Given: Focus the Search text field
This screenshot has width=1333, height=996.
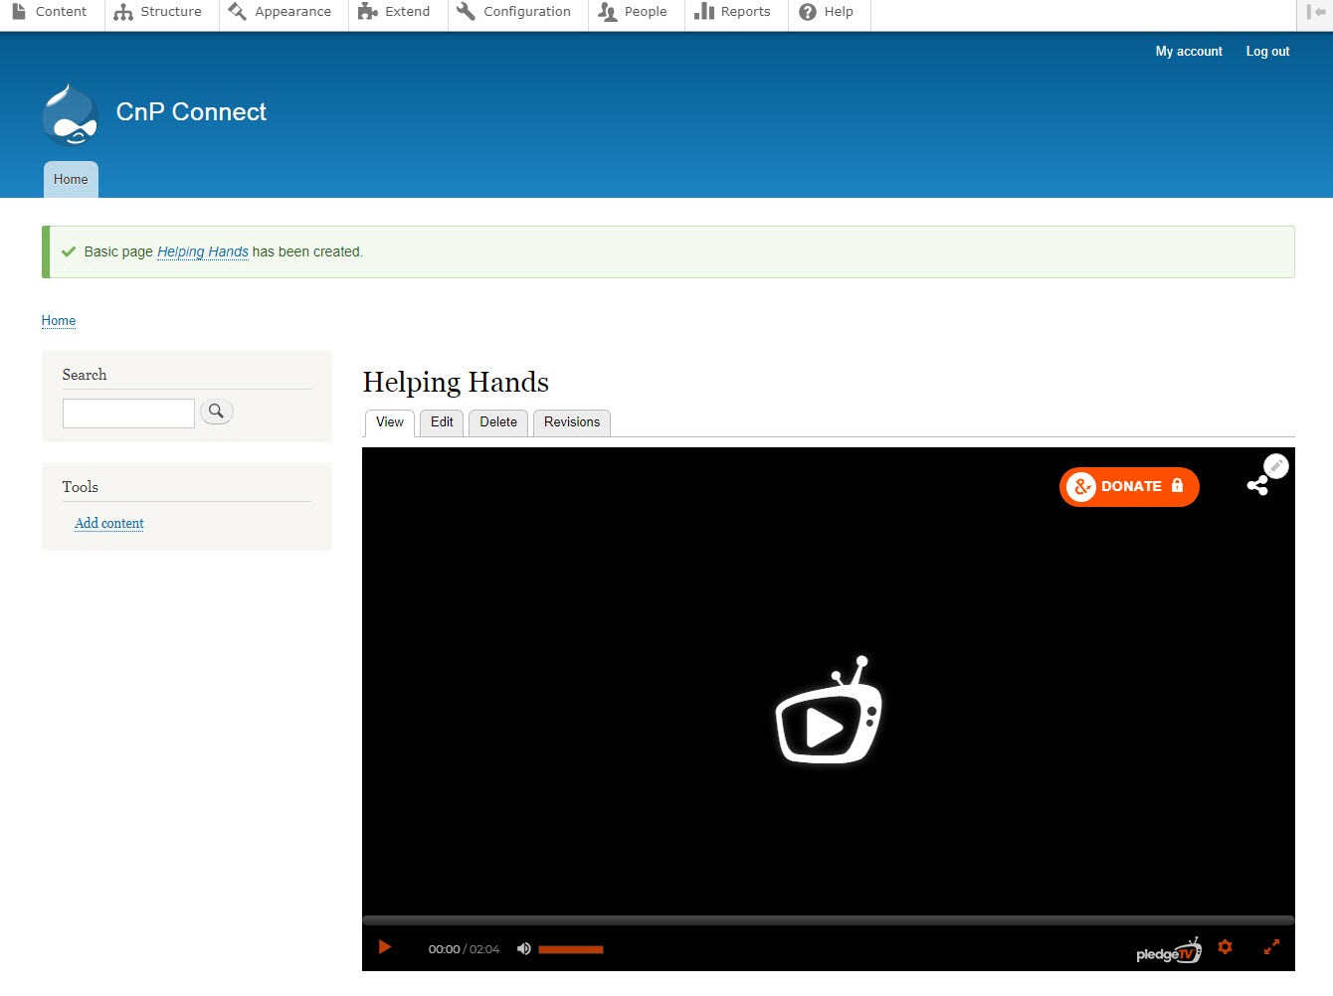Looking at the screenshot, I should 128,414.
